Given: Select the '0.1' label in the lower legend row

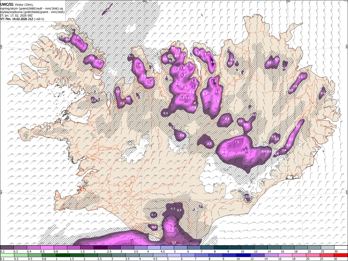Looking at the screenshot, I should click(2, 259).
